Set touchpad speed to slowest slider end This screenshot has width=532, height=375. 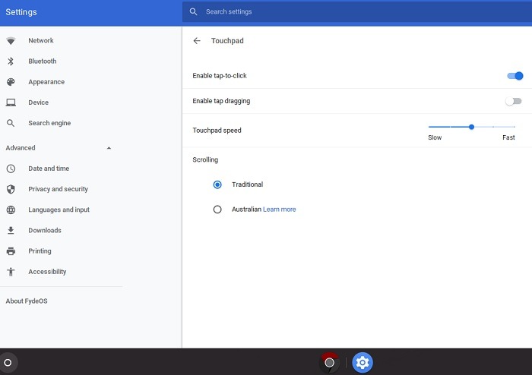(429, 127)
